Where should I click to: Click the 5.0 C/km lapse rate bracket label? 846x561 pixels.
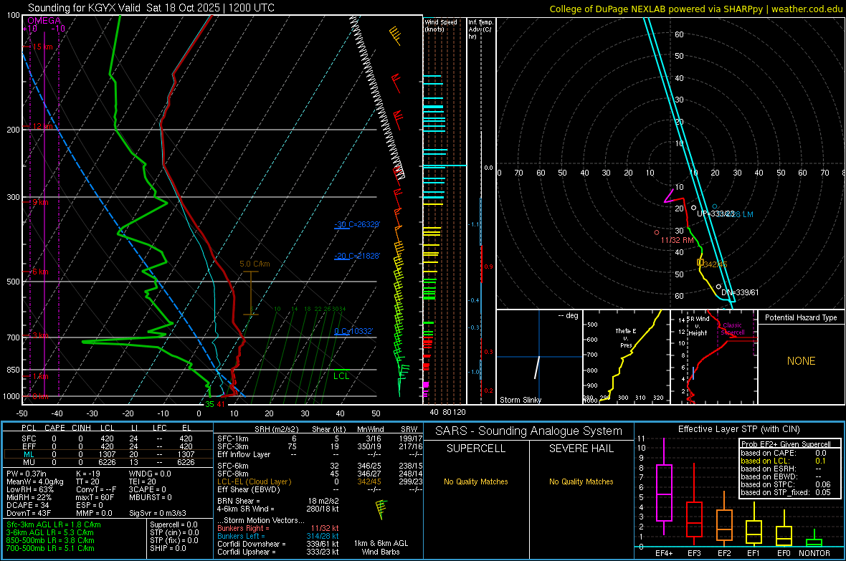[255, 264]
